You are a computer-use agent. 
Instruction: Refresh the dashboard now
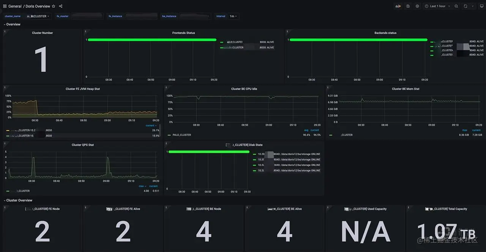[465, 6]
